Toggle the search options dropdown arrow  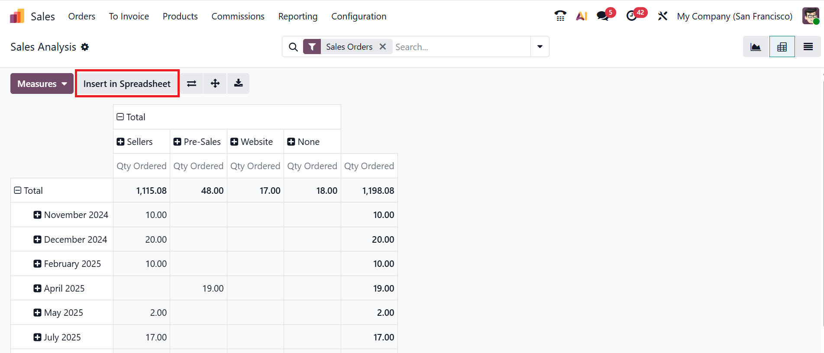540,47
